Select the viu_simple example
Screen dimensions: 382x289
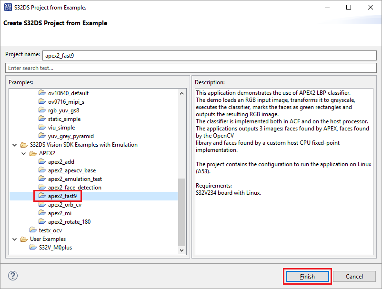(61, 128)
